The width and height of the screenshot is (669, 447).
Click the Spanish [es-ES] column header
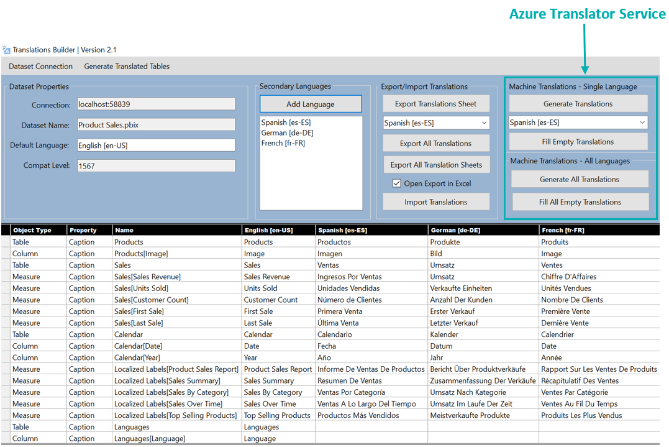click(x=371, y=230)
